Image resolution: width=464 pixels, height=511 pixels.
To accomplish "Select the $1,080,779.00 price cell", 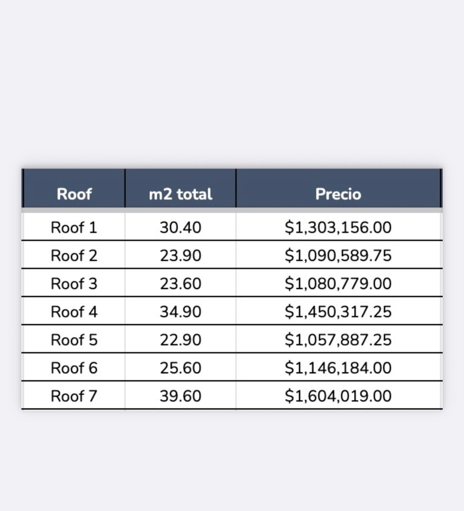I will tap(338, 284).
